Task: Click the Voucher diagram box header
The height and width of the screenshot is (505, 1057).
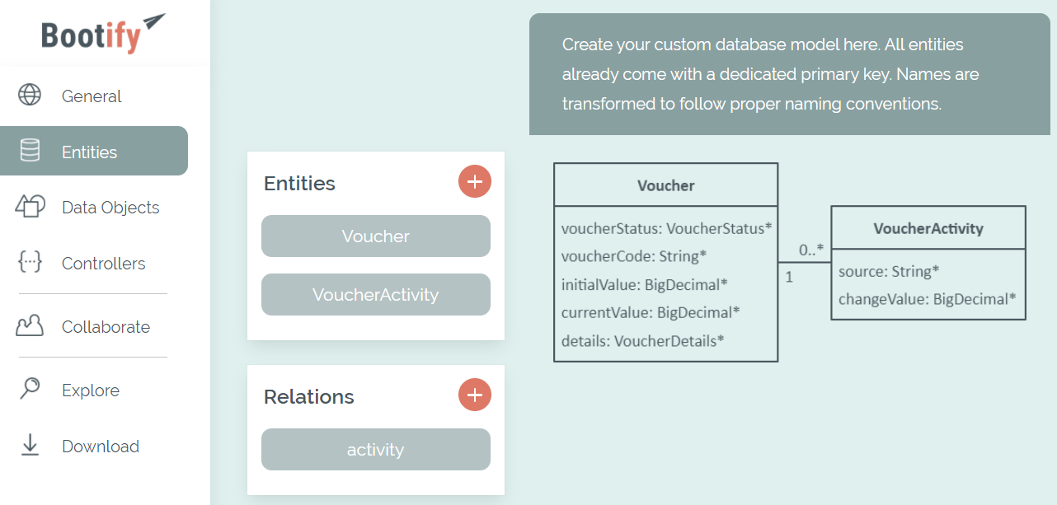Action: pos(665,185)
